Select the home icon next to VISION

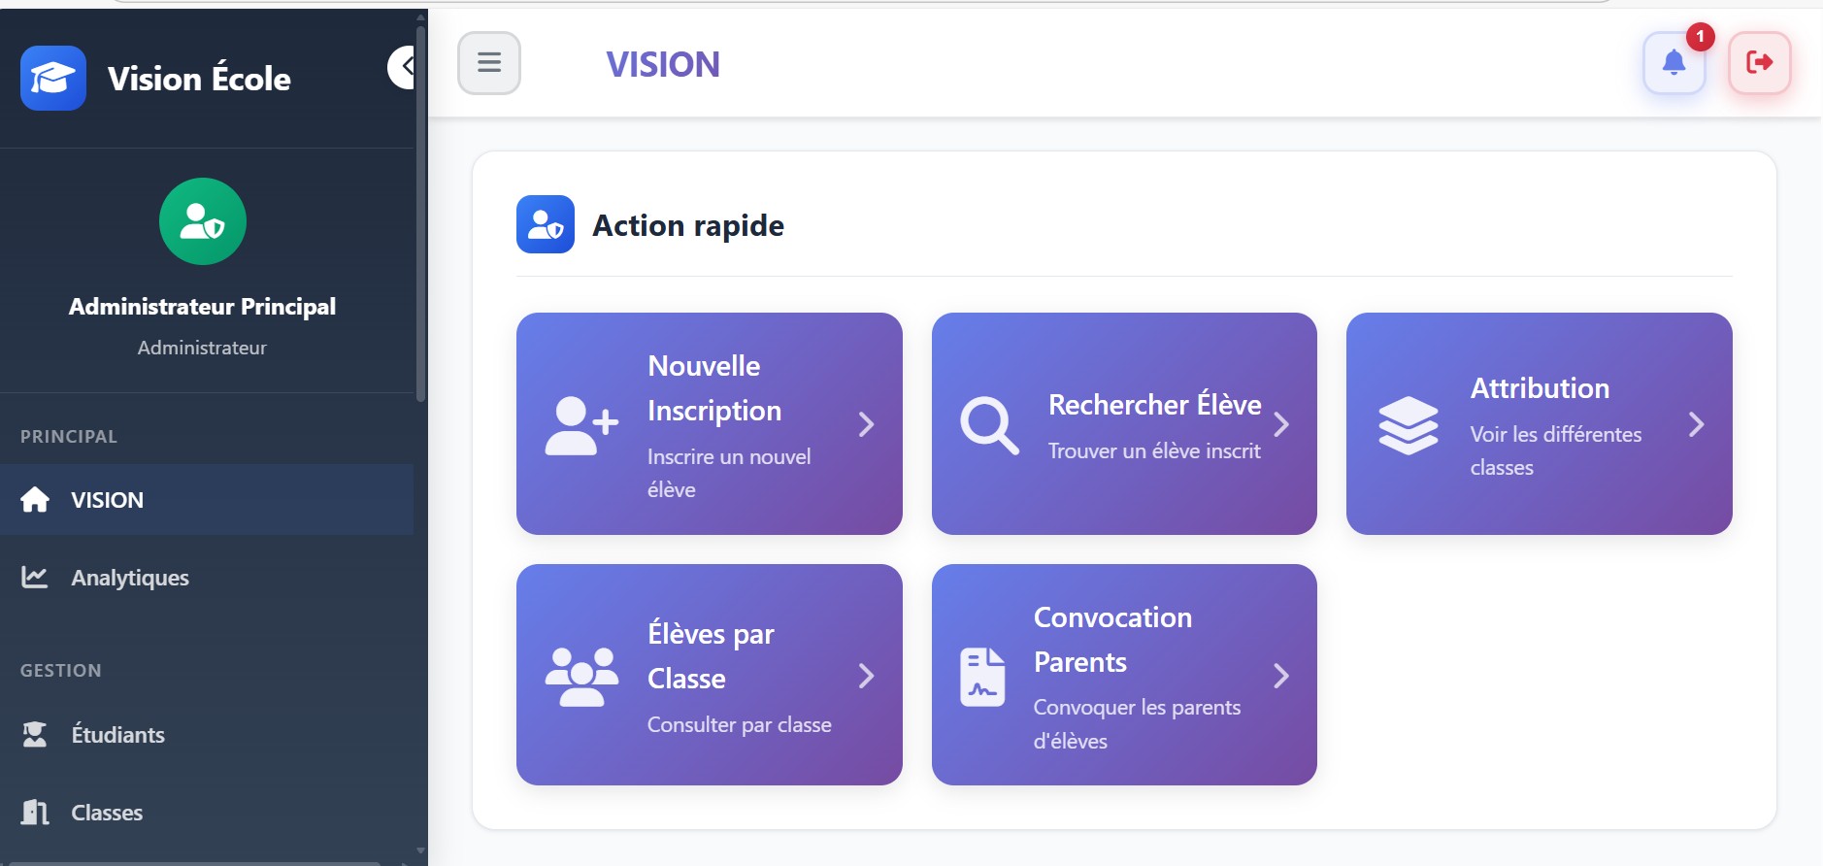(35, 499)
